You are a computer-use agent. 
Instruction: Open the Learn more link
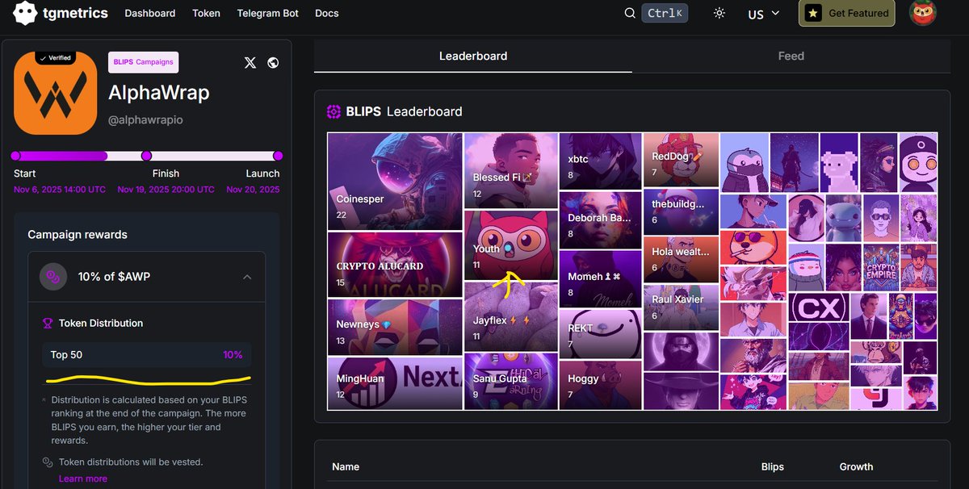coord(83,479)
